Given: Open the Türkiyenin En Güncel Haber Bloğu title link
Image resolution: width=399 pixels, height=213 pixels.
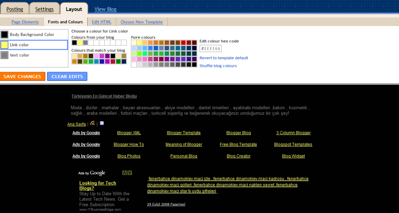Looking at the screenshot, I should coord(104,96).
